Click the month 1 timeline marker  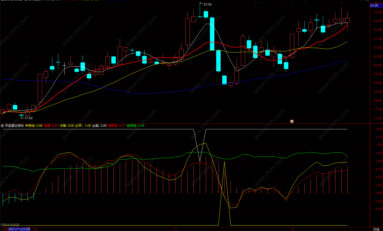click(176, 229)
